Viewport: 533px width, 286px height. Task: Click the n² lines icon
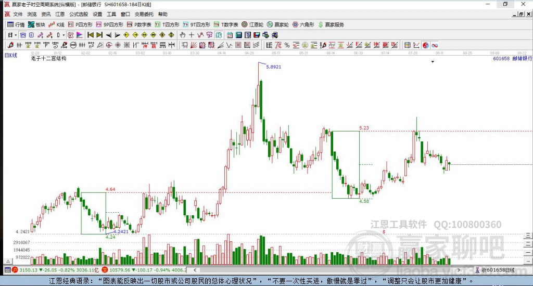tap(91, 45)
